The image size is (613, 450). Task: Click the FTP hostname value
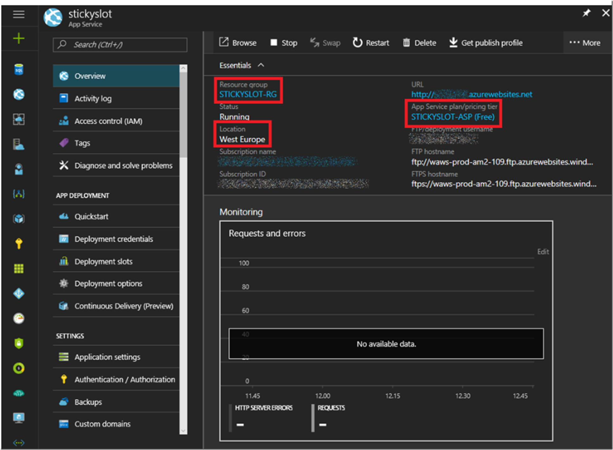pyautogui.click(x=502, y=162)
